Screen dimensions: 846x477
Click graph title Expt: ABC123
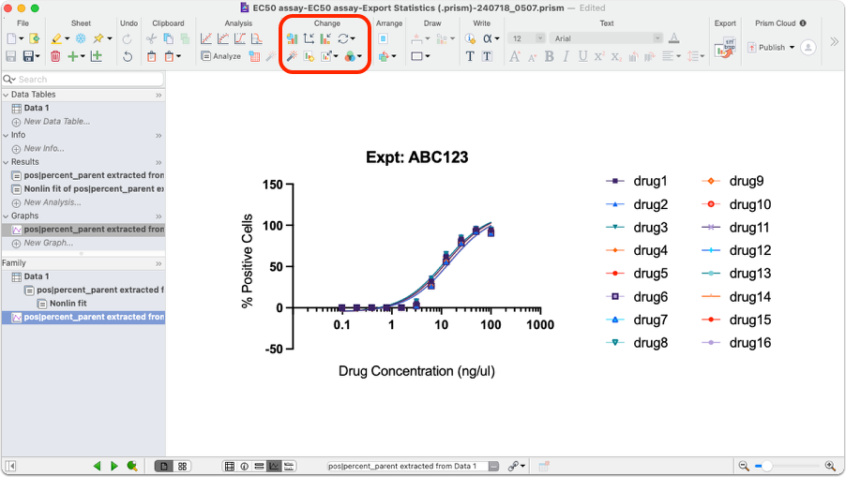pos(416,157)
